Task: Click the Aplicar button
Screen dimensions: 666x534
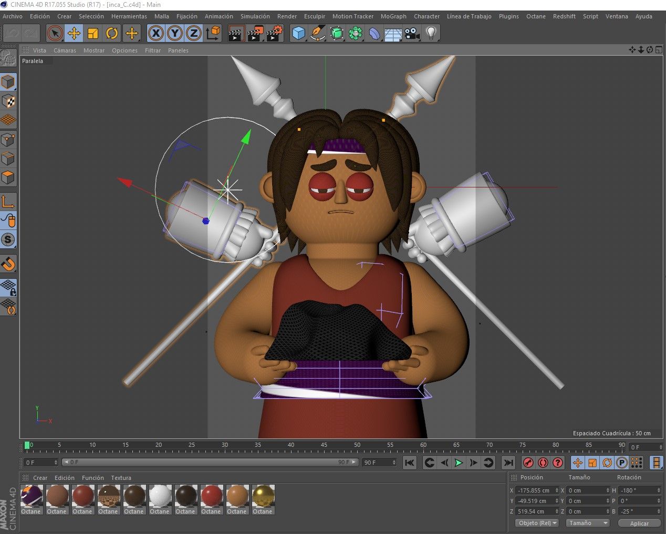Action: pyautogui.click(x=639, y=523)
